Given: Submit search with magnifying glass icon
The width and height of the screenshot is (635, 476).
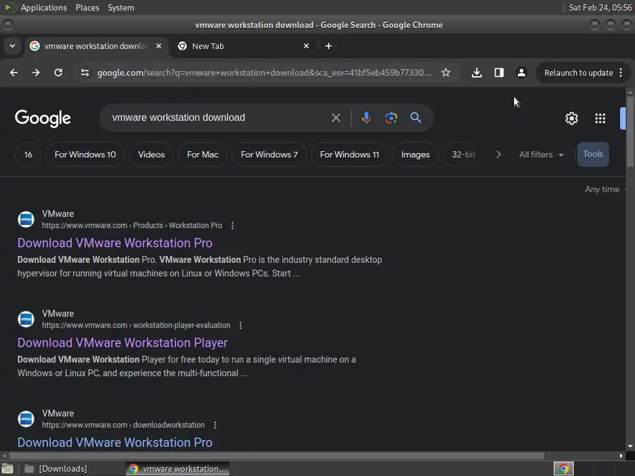Looking at the screenshot, I should point(415,118).
